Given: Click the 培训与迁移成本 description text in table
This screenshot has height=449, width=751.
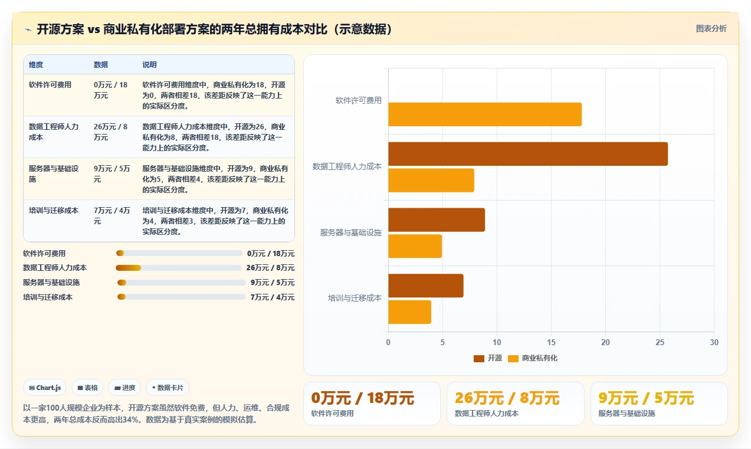Looking at the screenshot, I should pyautogui.click(x=215, y=221).
